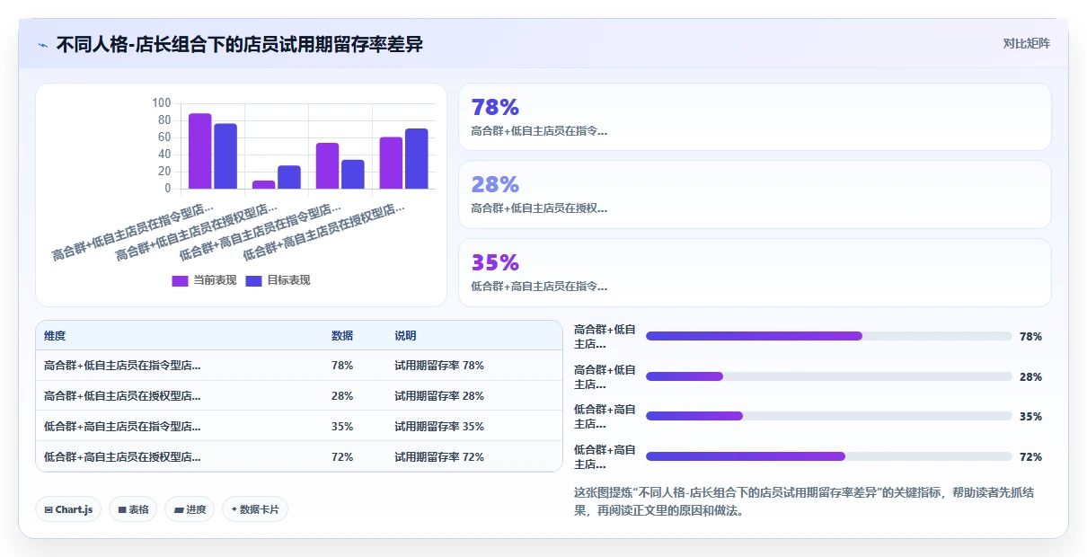Click the lightning icon beside the title
The width and height of the screenshot is (1087, 557).
42,45
